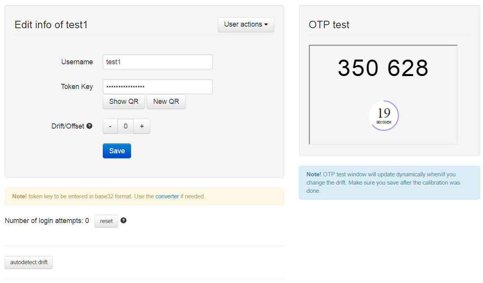The image size is (483, 283).
Task: Open the User actions dropdown
Action: coord(246,24)
